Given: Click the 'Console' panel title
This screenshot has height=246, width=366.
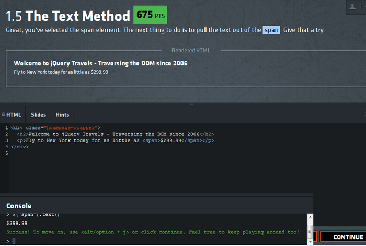Looking at the screenshot, I should pos(19,206).
